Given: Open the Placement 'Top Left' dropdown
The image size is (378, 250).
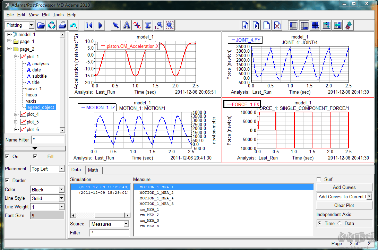Looking at the screenshot, I should (61, 169).
